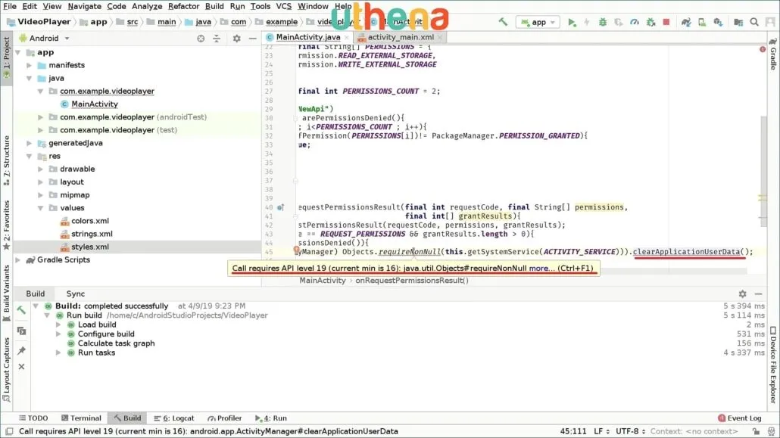Toggle the Favorites side panel

tap(7, 225)
